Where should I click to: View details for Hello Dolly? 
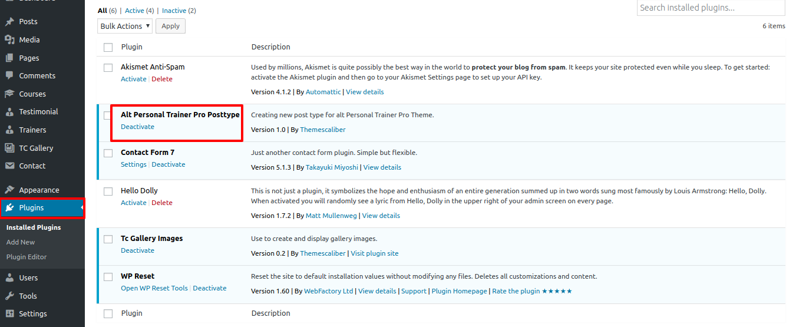(x=381, y=216)
